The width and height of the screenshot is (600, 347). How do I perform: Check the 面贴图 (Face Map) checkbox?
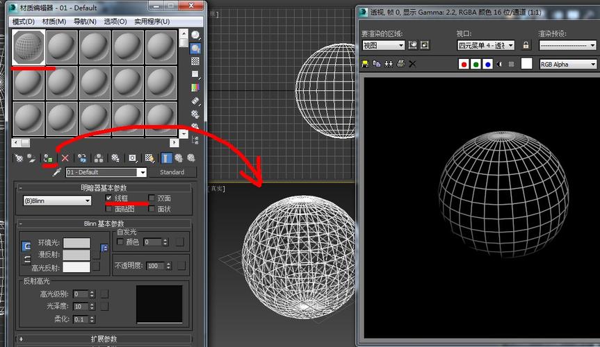pyautogui.click(x=108, y=209)
